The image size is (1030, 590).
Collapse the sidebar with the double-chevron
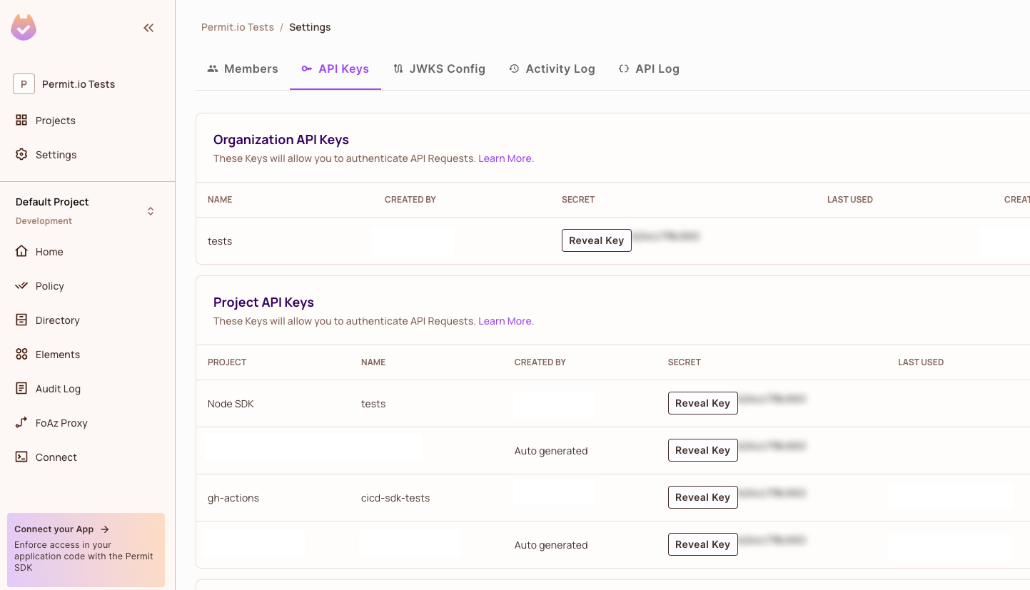click(148, 28)
